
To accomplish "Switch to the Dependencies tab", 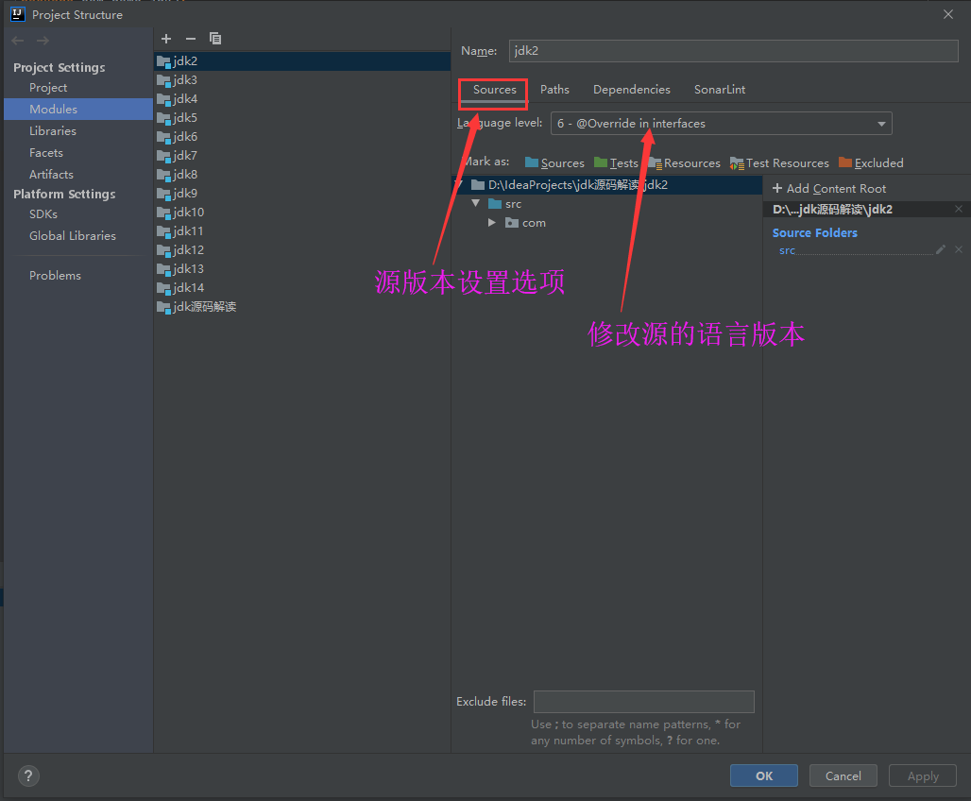I will pyautogui.click(x=631, y=90).
